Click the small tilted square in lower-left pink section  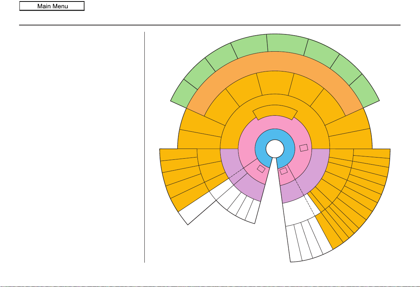[261, 169]
